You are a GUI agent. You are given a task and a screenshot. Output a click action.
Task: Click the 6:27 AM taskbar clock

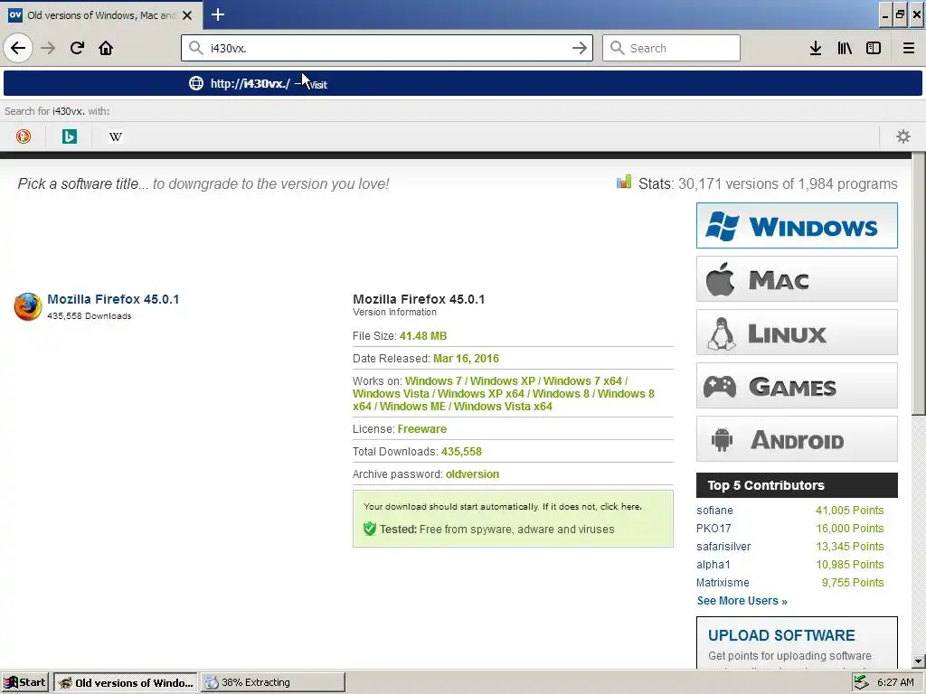[895, 682]
